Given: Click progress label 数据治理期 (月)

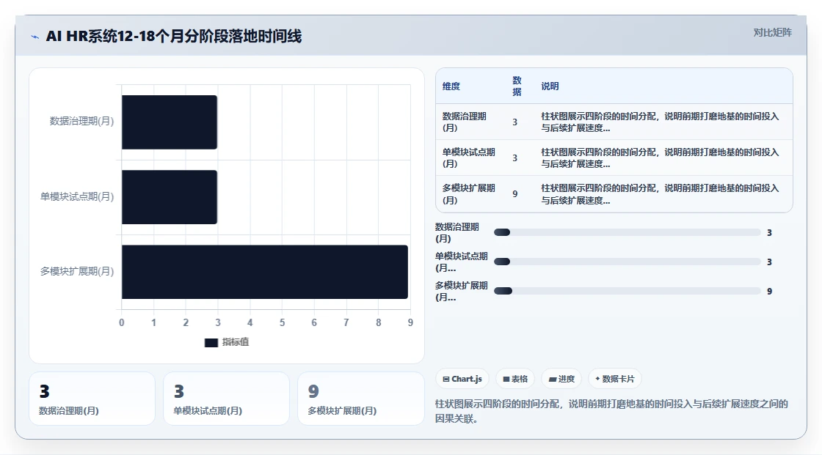Looking at the screenshot, I should click(x=457, y=232).
